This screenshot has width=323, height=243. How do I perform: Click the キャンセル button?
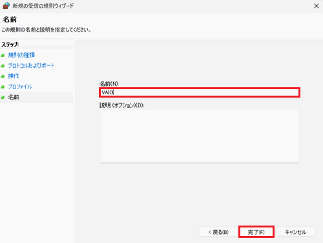click(295, 232)
